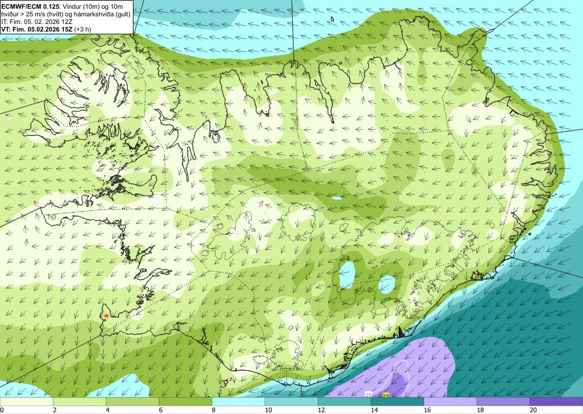Click the 'IT: Fim. 05. 02. 2026 12Z' line
This screenshot has height=414, width=583.
37,22
